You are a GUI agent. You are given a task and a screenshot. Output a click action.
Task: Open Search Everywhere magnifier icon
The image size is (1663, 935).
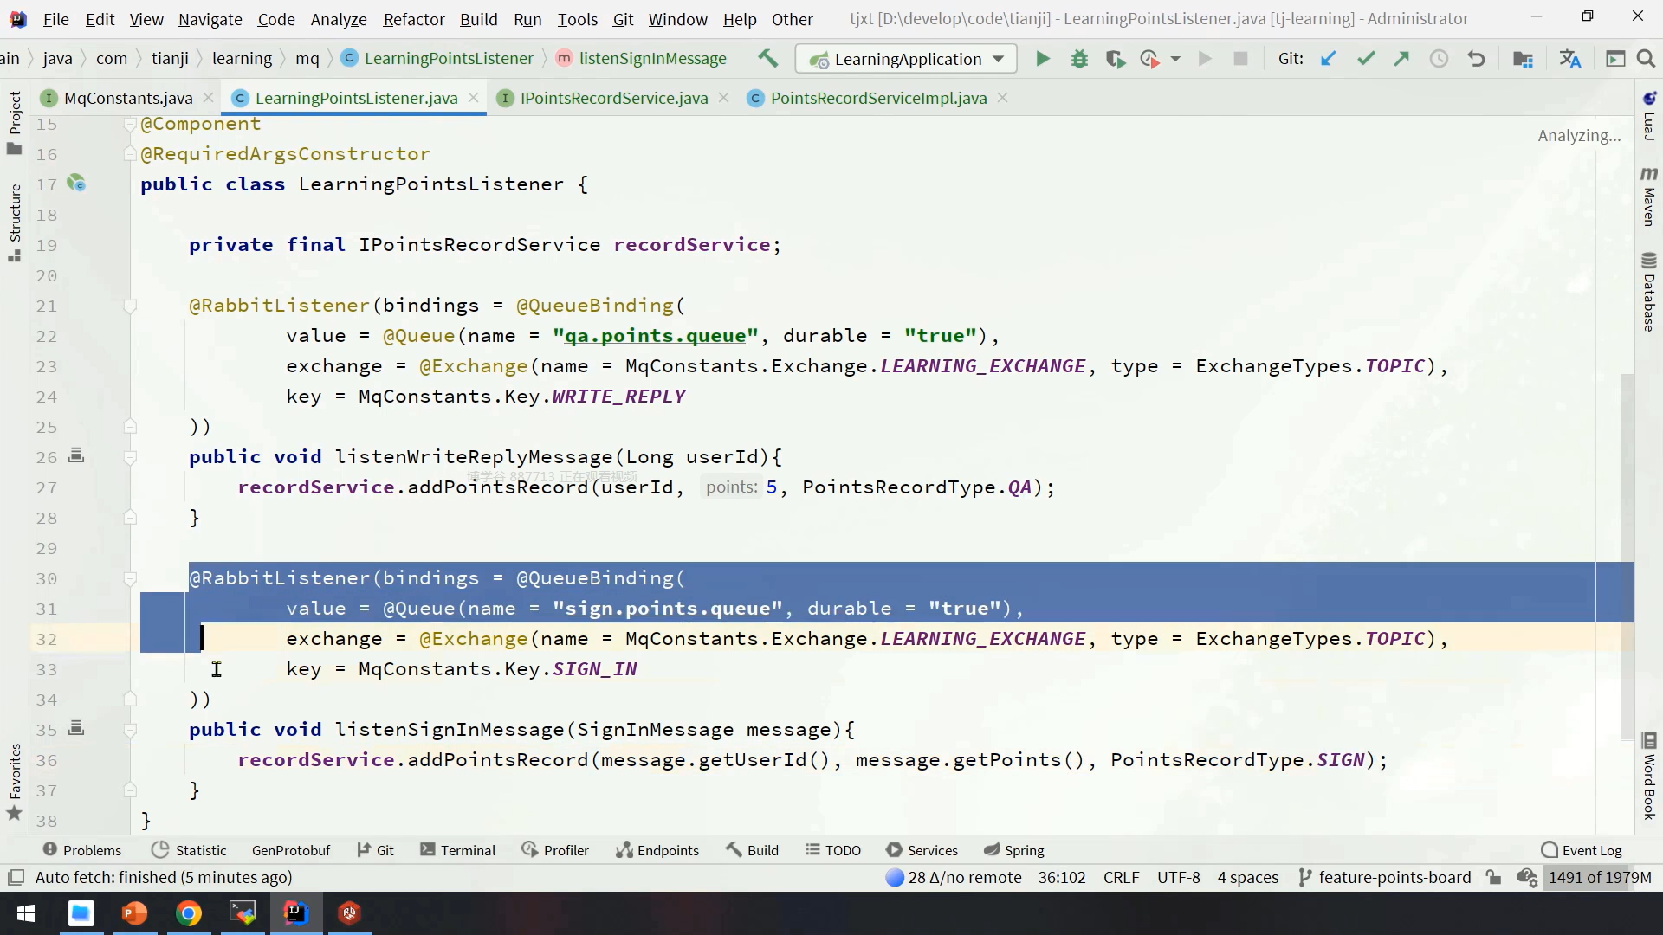[x=1646, y=59]
